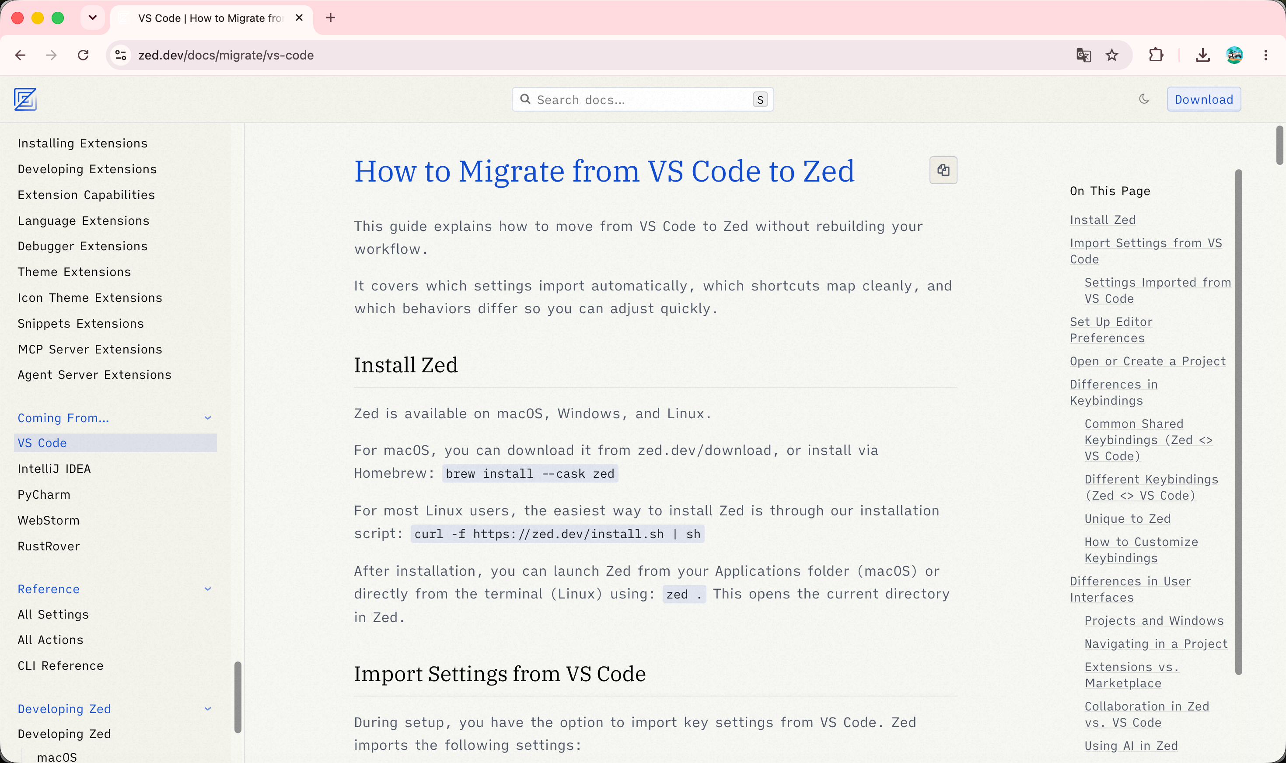Jump to How to Customize Keybindings
This screenshot has height=763, width=1286.
1141,549
